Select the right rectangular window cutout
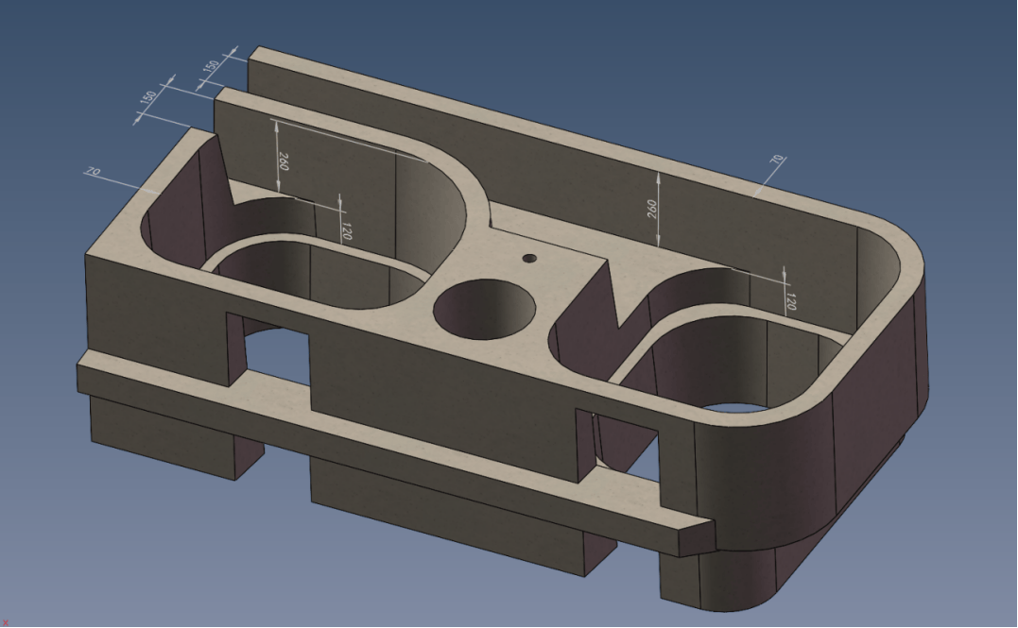 click(622, 448)
